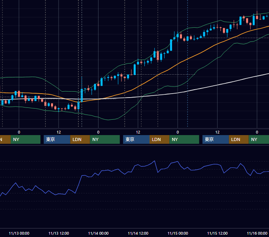The width and height of the screenshot is (269, 237).
Task: Click the 11/13 00:00 time axis label
Action: [x=19, y=233]
